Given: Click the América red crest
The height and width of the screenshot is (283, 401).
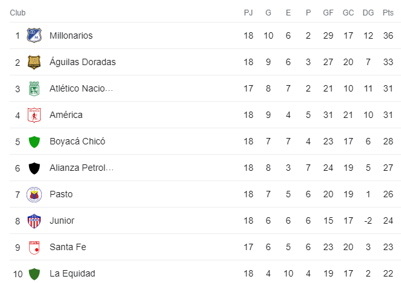Looking at the screenshot, I should [x=34, y=115].
